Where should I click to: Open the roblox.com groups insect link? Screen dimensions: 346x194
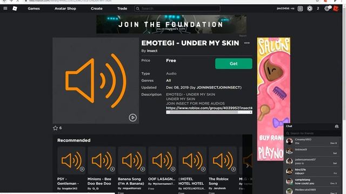[x=209, y=108]
